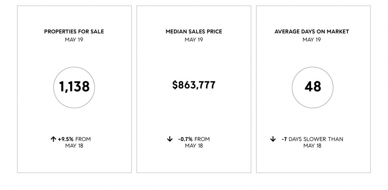The width and height of the screenshot is (388, 190).
Task: Click the word FROM in median price card
Action: coord(202,139)
